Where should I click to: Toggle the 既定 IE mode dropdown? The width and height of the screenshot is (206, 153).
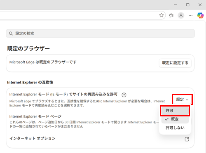[182, 100]
